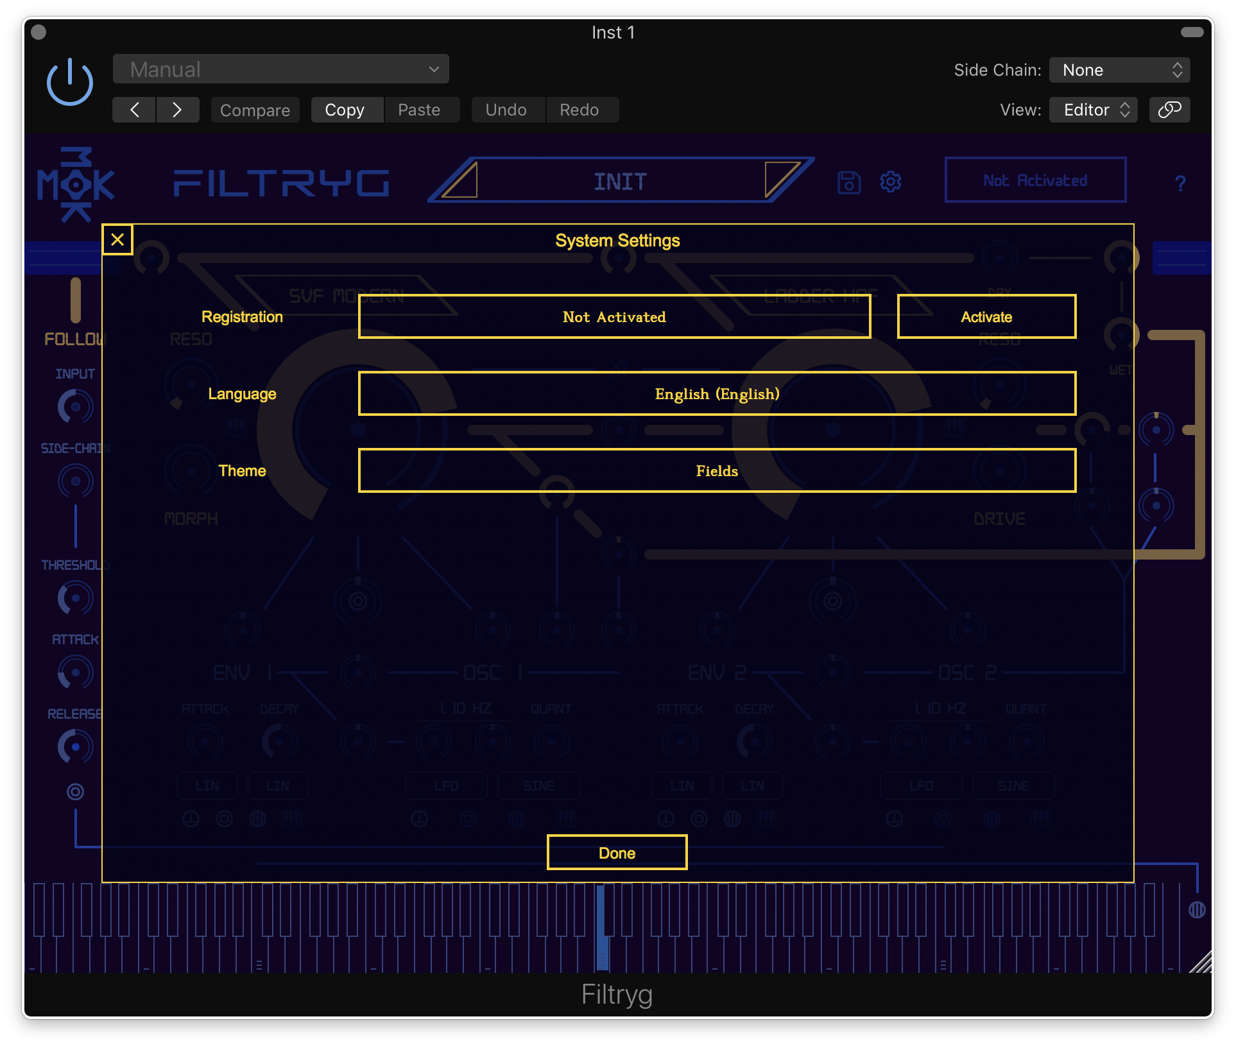Open the Theme Fields selector

(717, 470)
